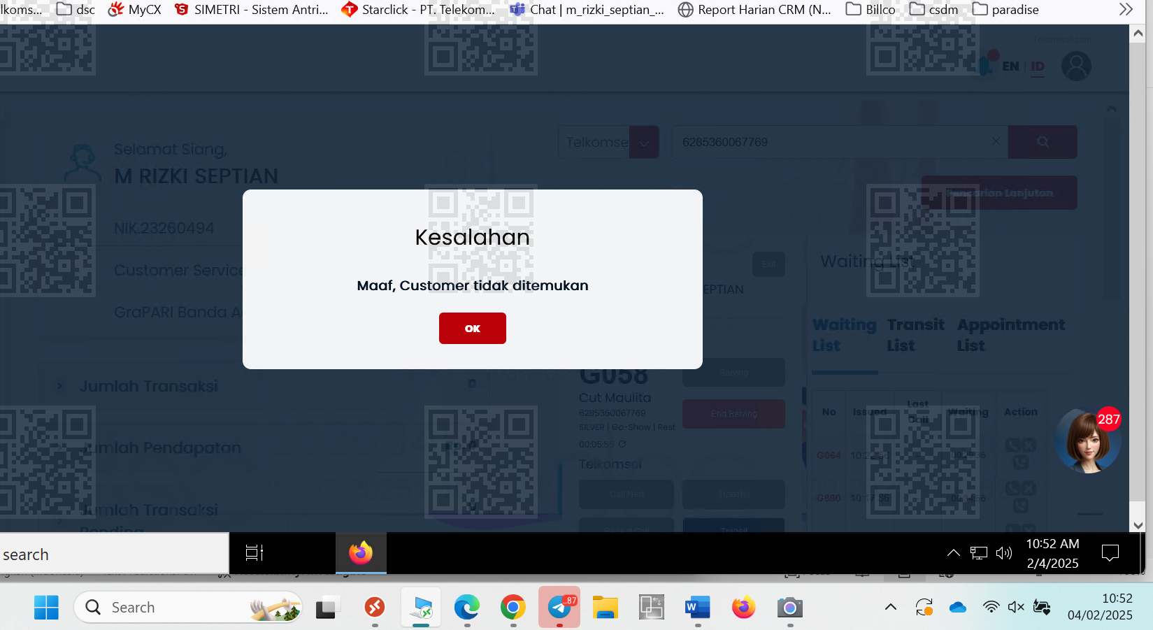This screenshot has height=630, width=1153.
Task: Open the sync status tray icon
Action: [x=924, y=607]
